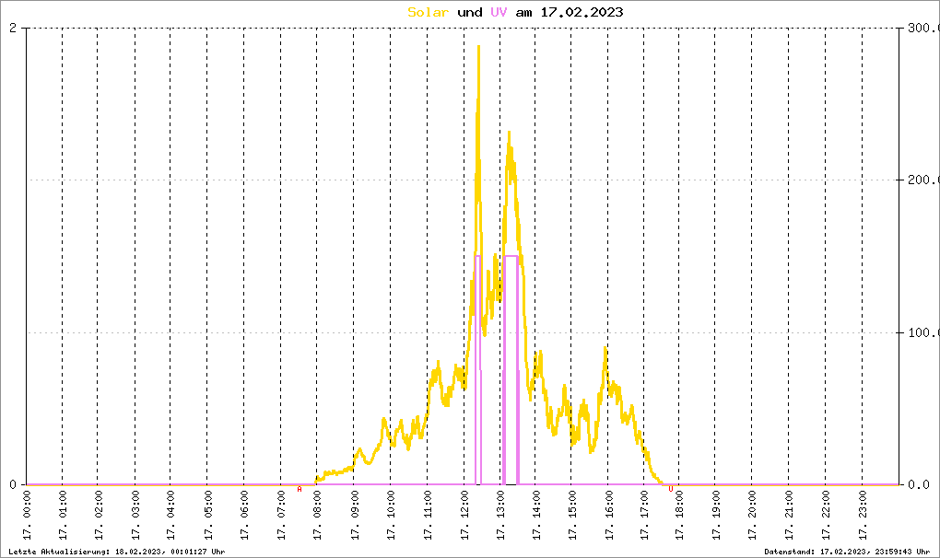
Task: Click the time label '17. 07:00'
Action: [x=282, y=516]
